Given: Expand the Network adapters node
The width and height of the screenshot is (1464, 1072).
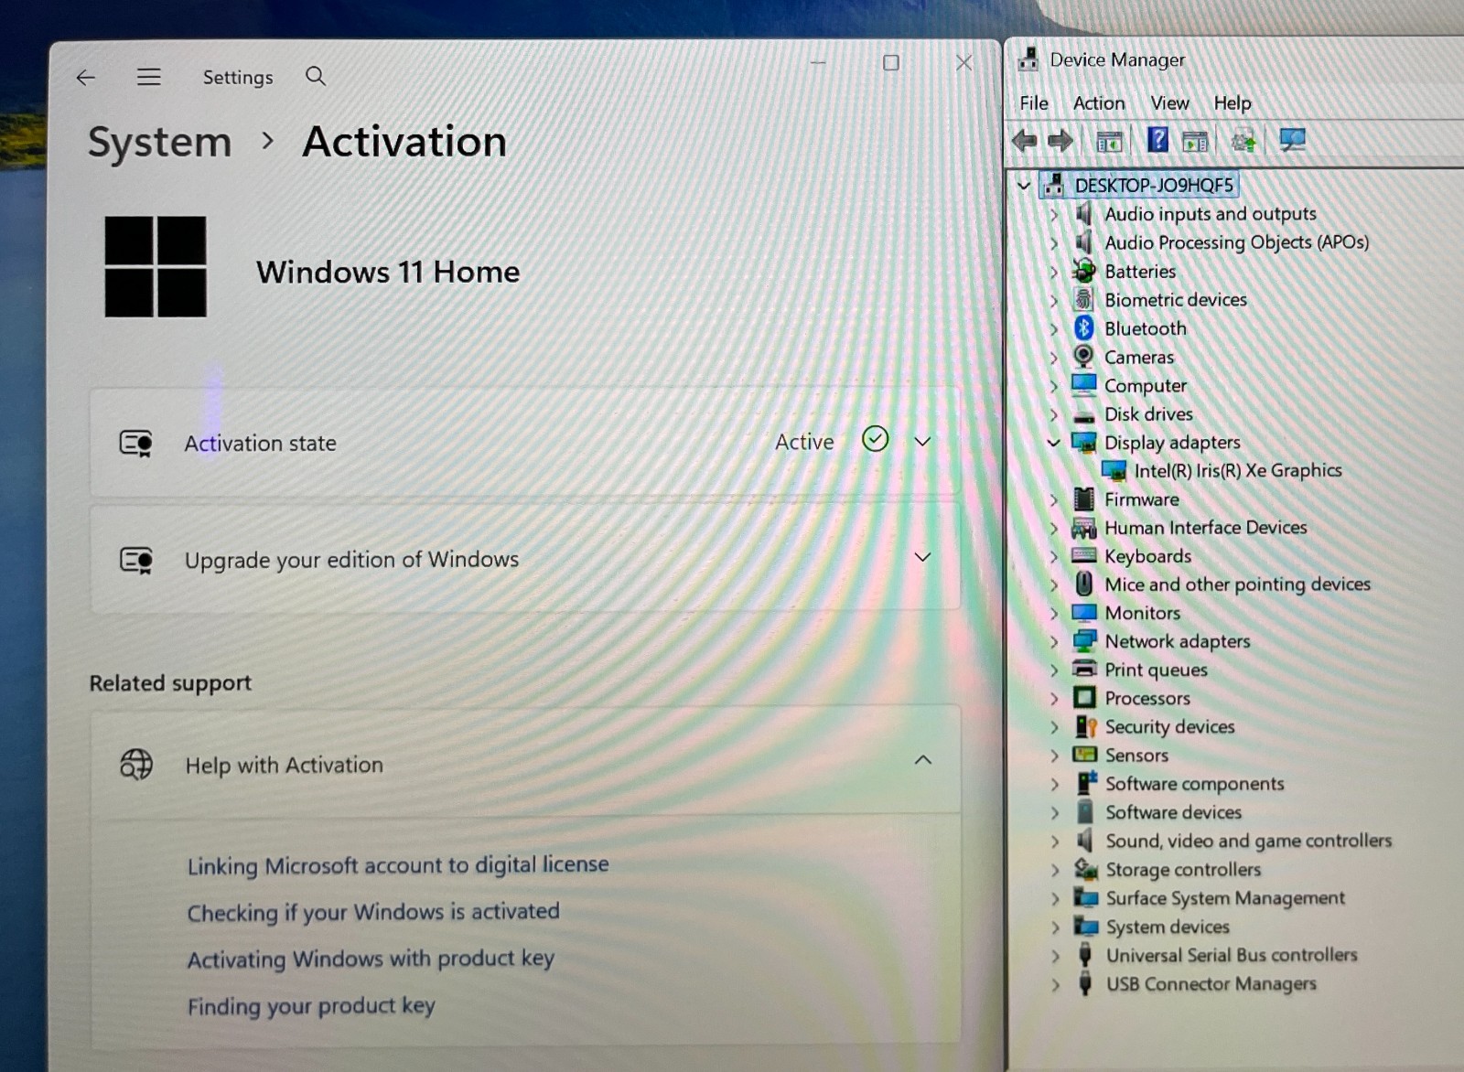Looking at the screenshot, I should pos(1054,641).
